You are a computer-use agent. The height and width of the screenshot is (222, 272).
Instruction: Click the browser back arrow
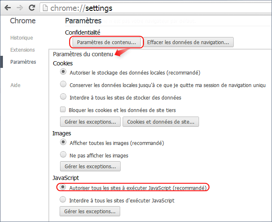click(8, 8)
